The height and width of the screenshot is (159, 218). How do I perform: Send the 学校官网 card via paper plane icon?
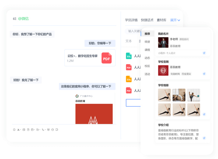(204, 74)
